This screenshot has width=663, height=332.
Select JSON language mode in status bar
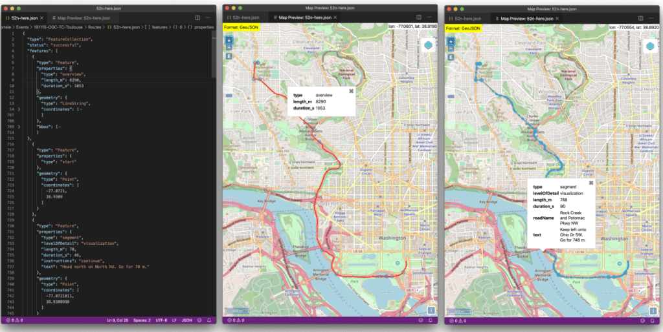coord(186,320)
